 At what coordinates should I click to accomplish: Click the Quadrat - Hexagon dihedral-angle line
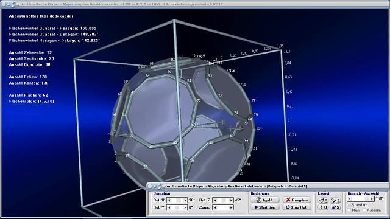tap(54, 29)
